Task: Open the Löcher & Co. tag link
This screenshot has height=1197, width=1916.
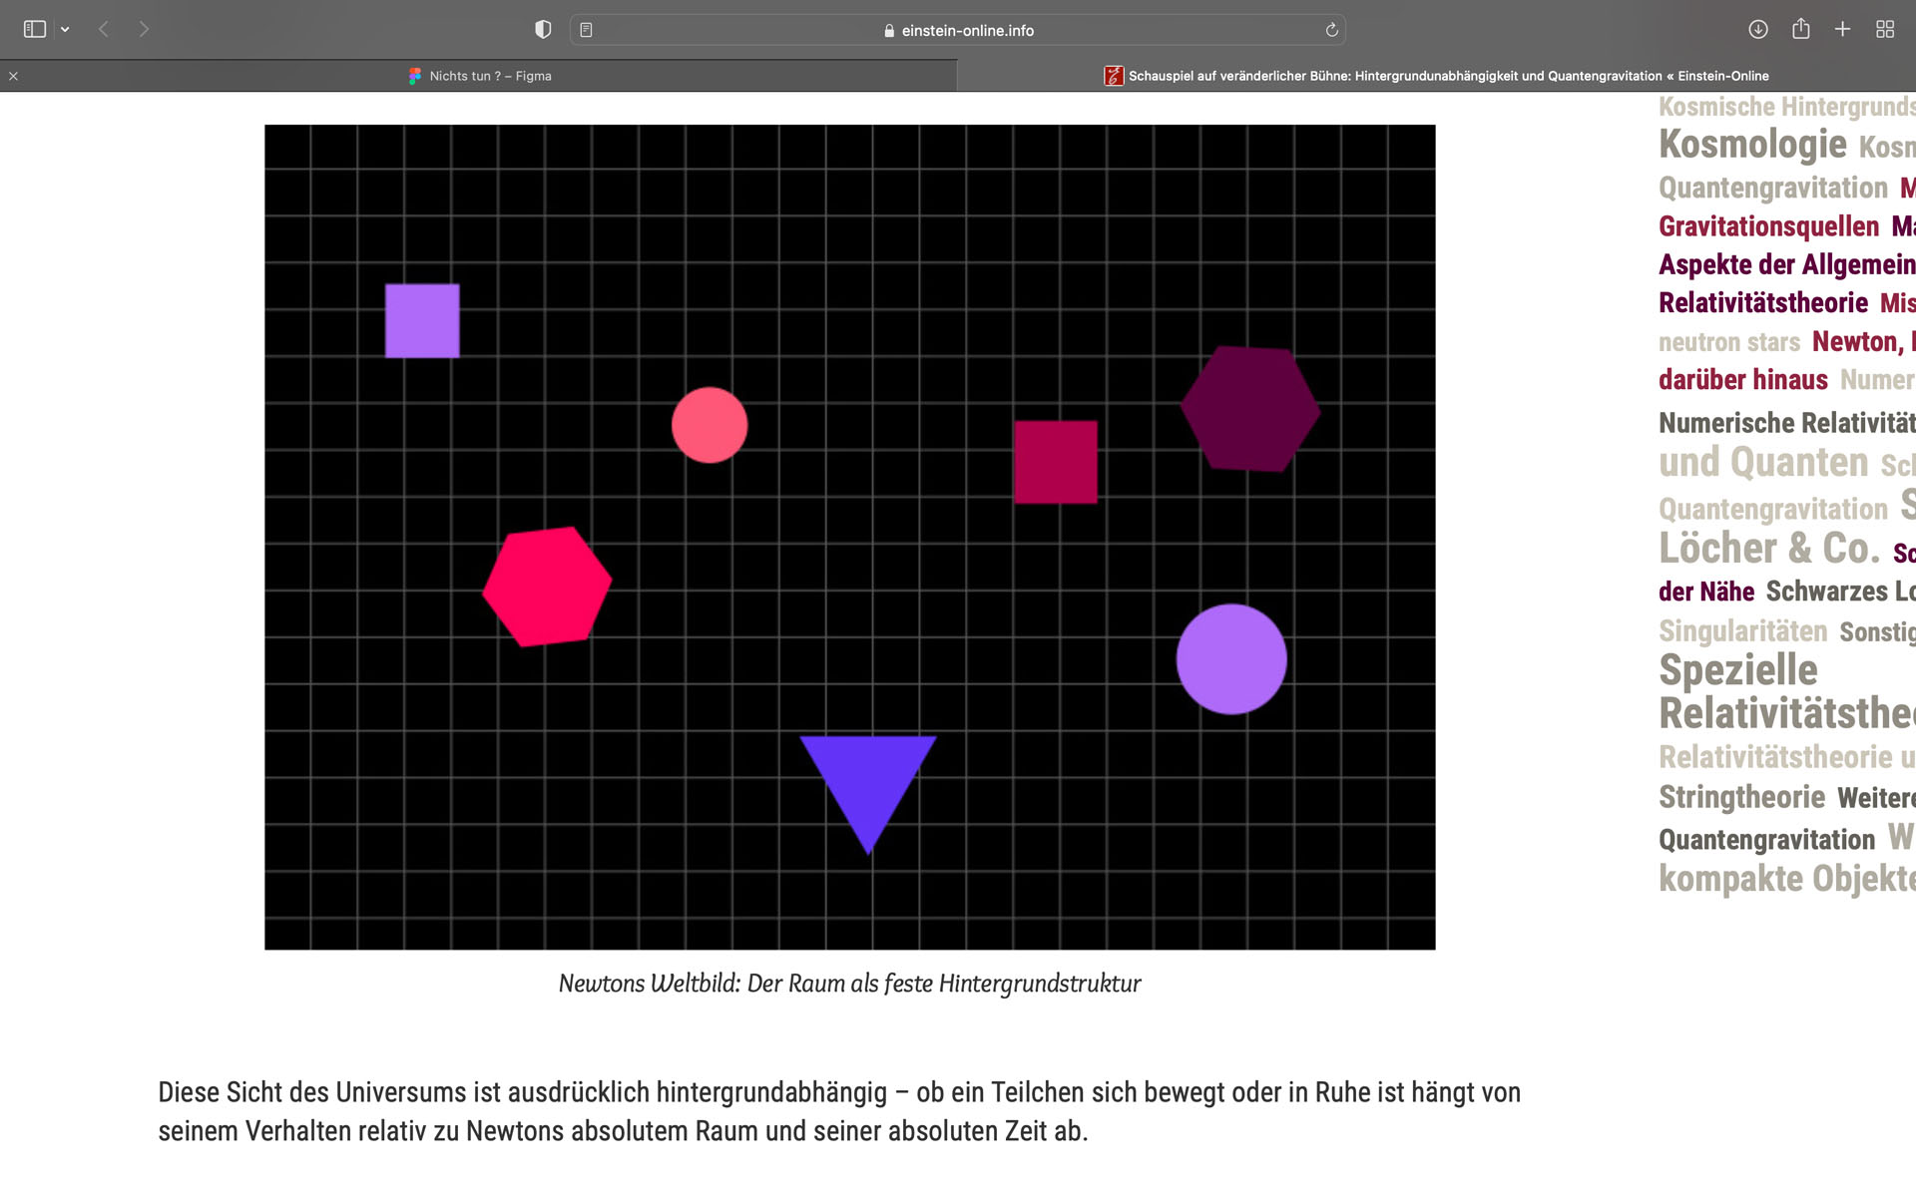Action: pos(1769,549)
